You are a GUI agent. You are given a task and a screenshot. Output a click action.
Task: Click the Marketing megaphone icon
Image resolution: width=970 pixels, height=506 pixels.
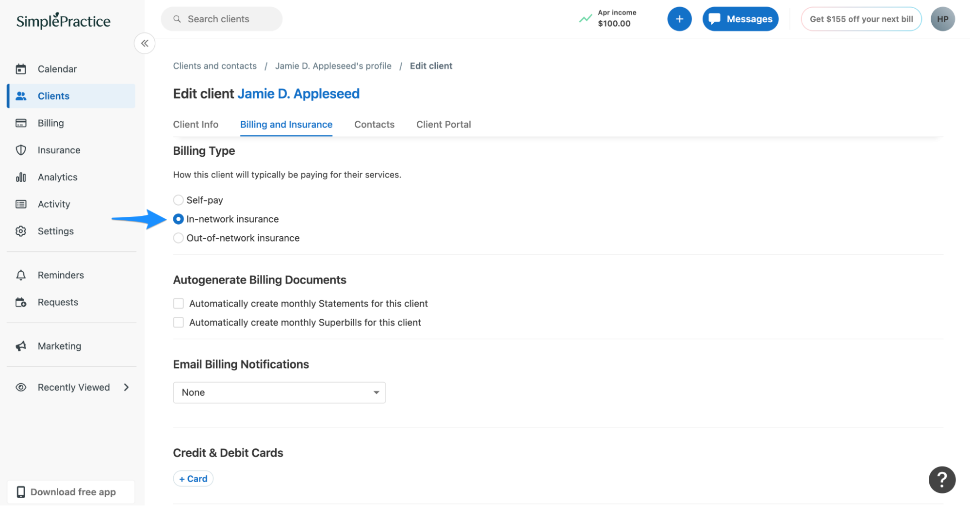tap(21, 346)
